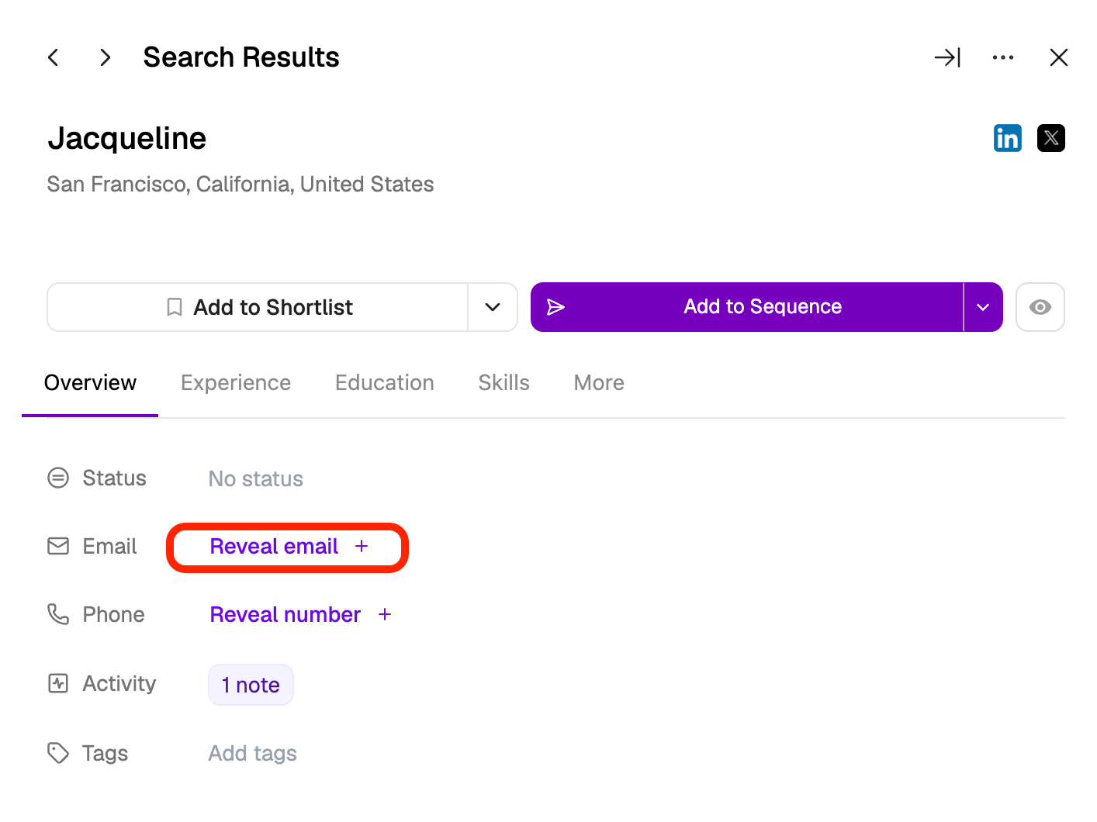Collapse panel to the side arrow icon
Image resolution: width=1097 pixels, height=822 pixels.
[947, 57]
